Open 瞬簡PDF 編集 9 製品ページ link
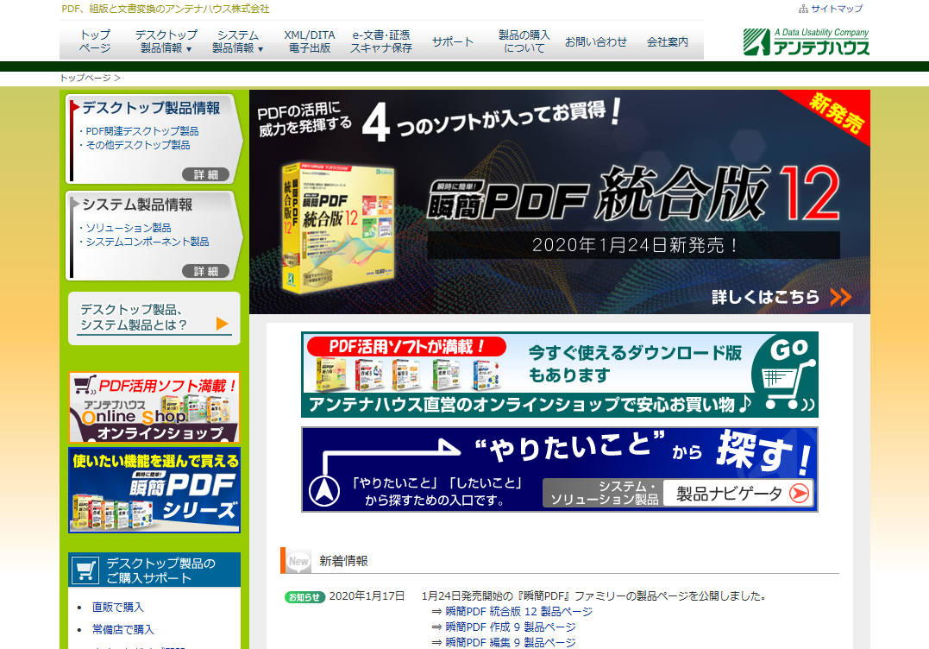 [511, 642]
